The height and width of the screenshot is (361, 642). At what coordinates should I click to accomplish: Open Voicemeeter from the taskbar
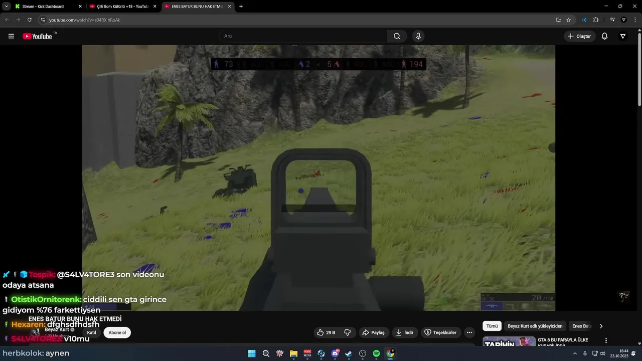click(x=307, y=353)
